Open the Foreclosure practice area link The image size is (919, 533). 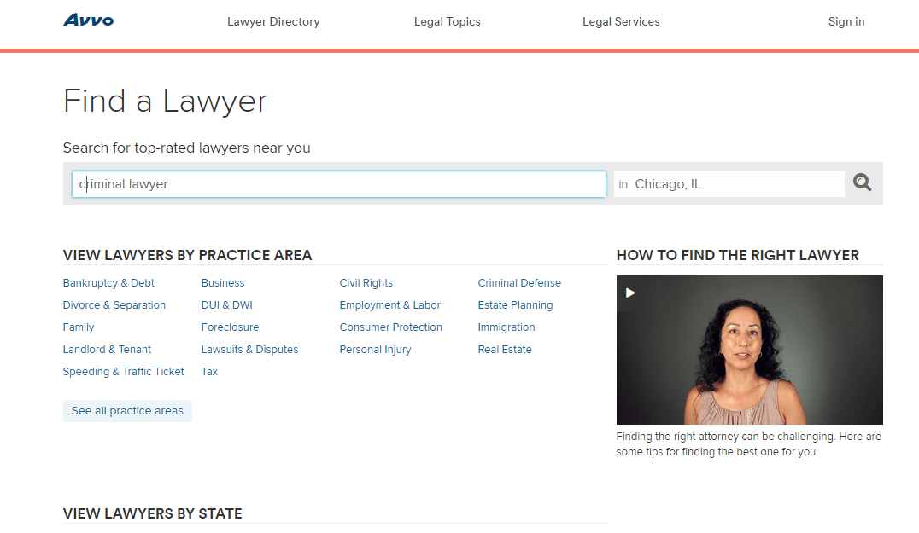pyautogui.click(x=230, y=327)
